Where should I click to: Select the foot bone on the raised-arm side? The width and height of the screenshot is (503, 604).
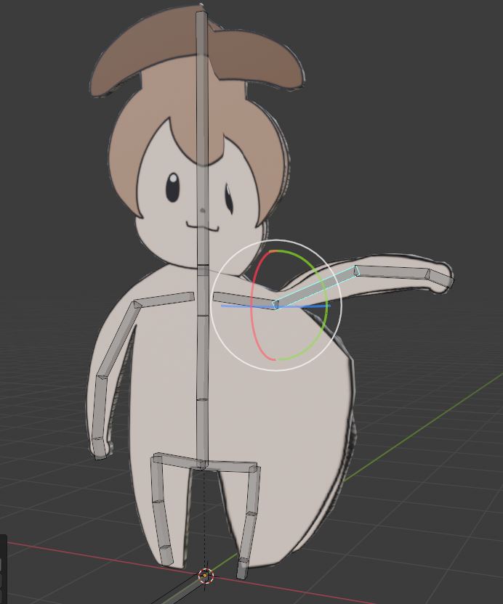click(x=243, y=568)
